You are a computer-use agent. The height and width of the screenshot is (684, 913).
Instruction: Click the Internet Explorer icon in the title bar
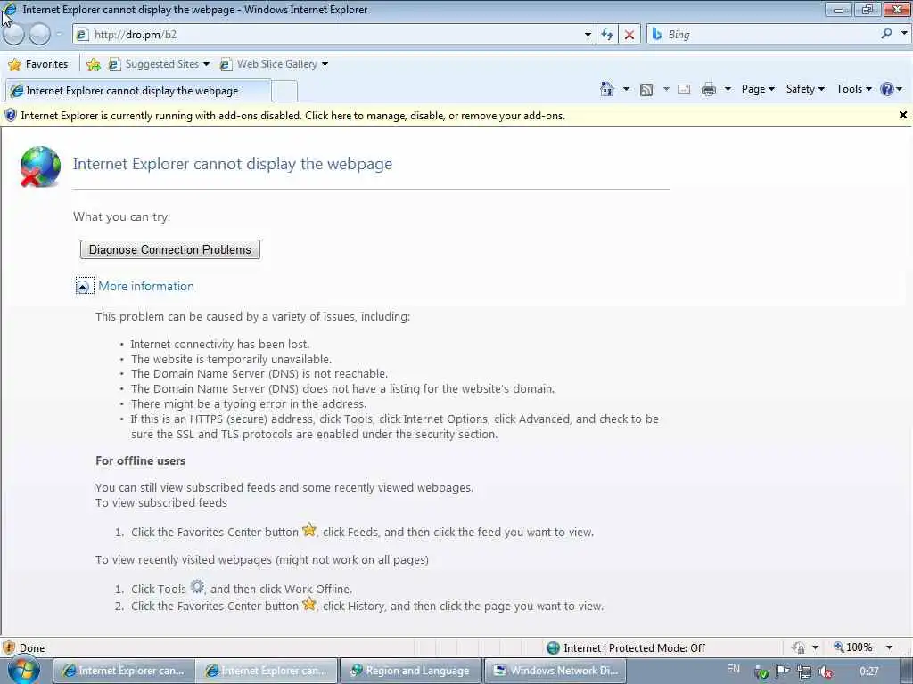tap(10, 9)
